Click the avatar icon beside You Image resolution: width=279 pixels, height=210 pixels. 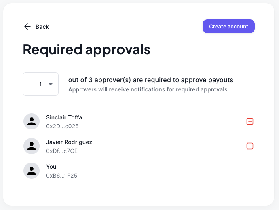tap(32, 171)
